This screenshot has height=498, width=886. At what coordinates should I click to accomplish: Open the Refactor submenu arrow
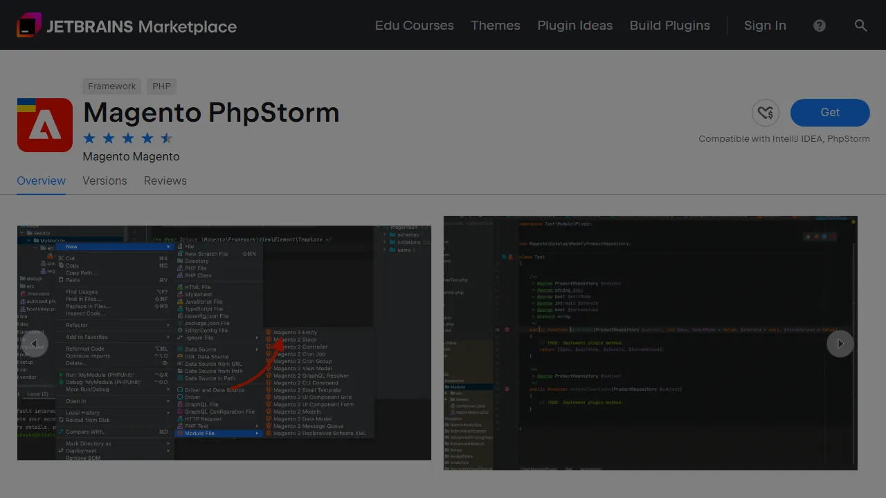[168, 325]
